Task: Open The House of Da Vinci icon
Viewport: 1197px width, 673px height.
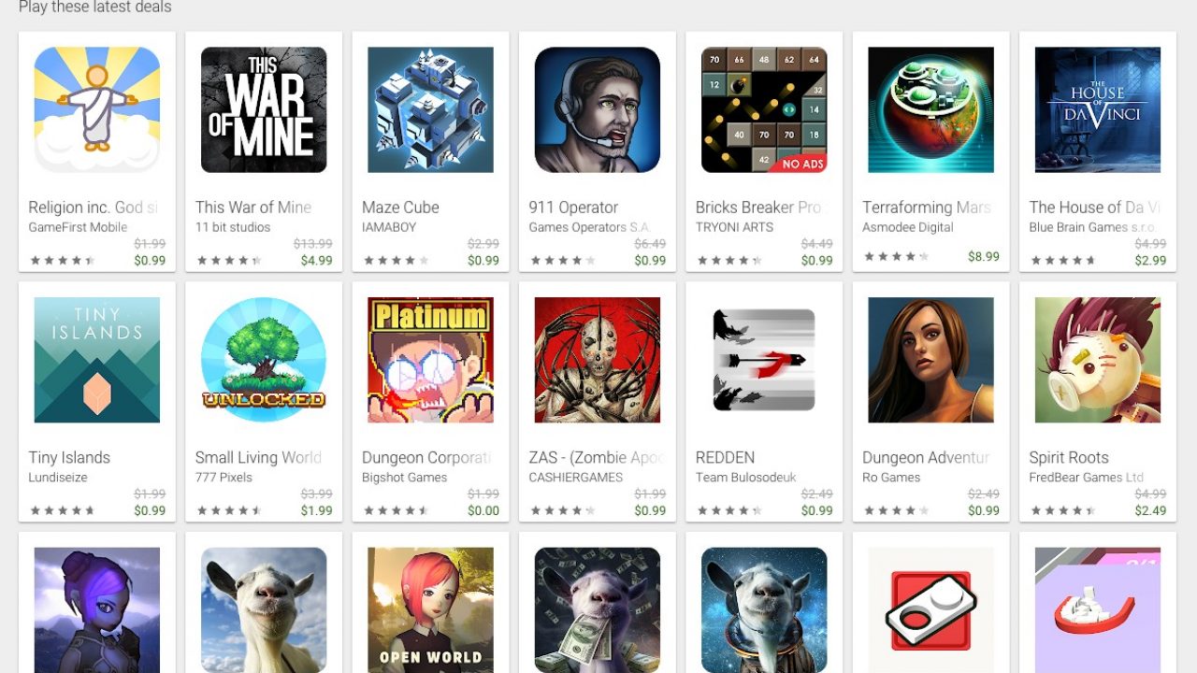Action: click(1098, 110)
